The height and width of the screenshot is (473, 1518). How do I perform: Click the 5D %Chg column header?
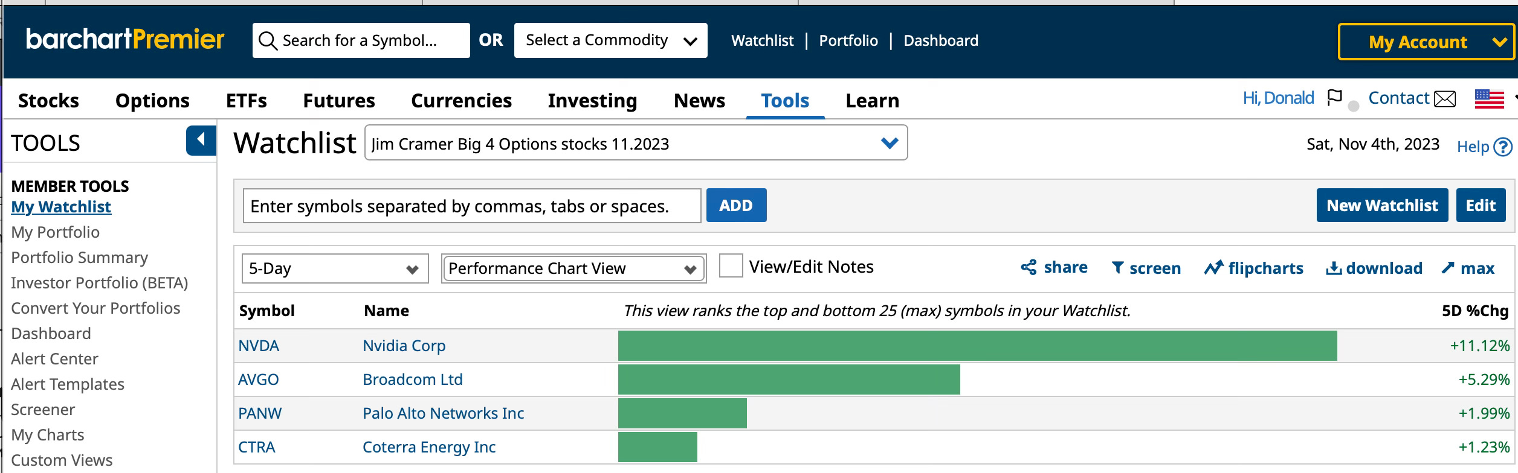[x=1475, y=311]
